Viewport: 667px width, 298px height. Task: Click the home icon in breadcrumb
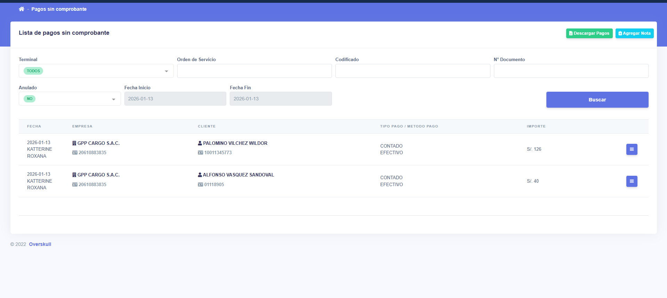tap(22, 9)
